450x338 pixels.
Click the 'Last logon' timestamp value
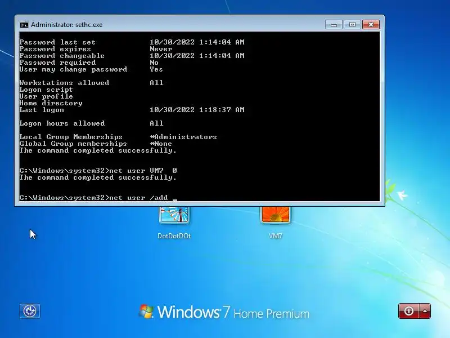pos(197,110)
